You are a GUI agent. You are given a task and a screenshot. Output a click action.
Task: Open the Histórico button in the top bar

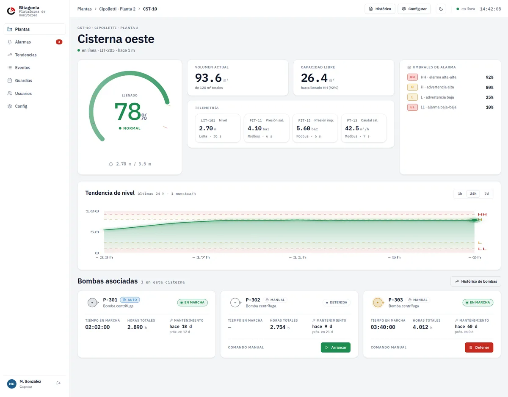[380, 9]
